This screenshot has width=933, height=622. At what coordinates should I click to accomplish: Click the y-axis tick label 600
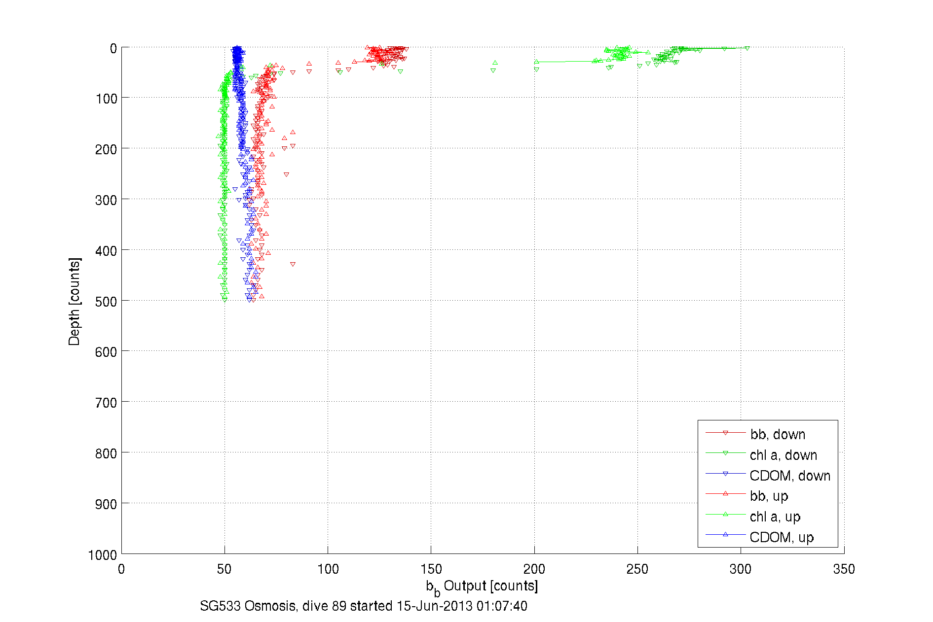click(x=106, y=352)
